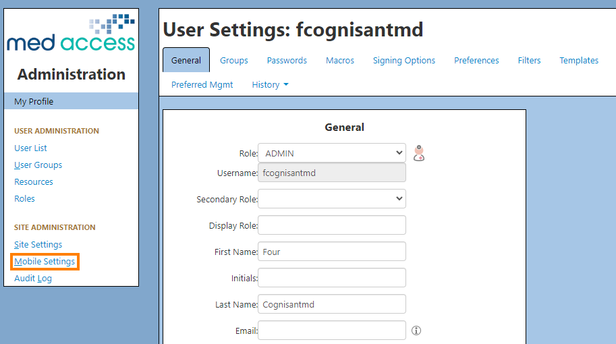This screenshot has height=344, width=616.
Task: Open the Preferences tab
Action: tap(476, 61)
